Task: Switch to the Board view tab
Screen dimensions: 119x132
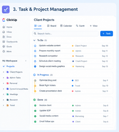Action: (x=52, y=26)
